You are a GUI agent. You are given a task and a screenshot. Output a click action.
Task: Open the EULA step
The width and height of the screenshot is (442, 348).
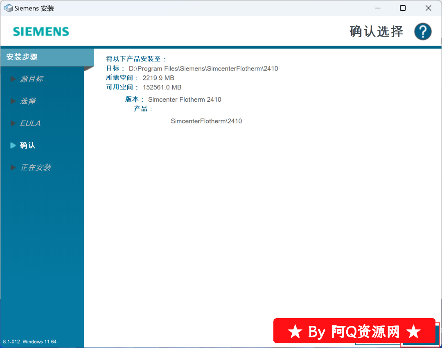click(x=30, y=123)
